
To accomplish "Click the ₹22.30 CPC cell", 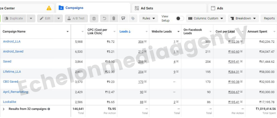I will click(x=110, y=72).
